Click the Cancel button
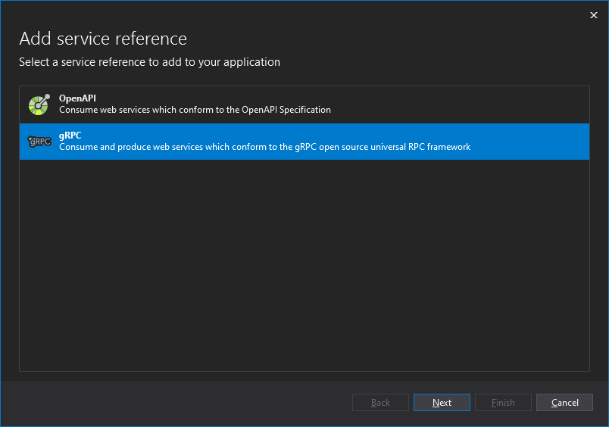This screenshot has height=427, width=609. (564, 403)
